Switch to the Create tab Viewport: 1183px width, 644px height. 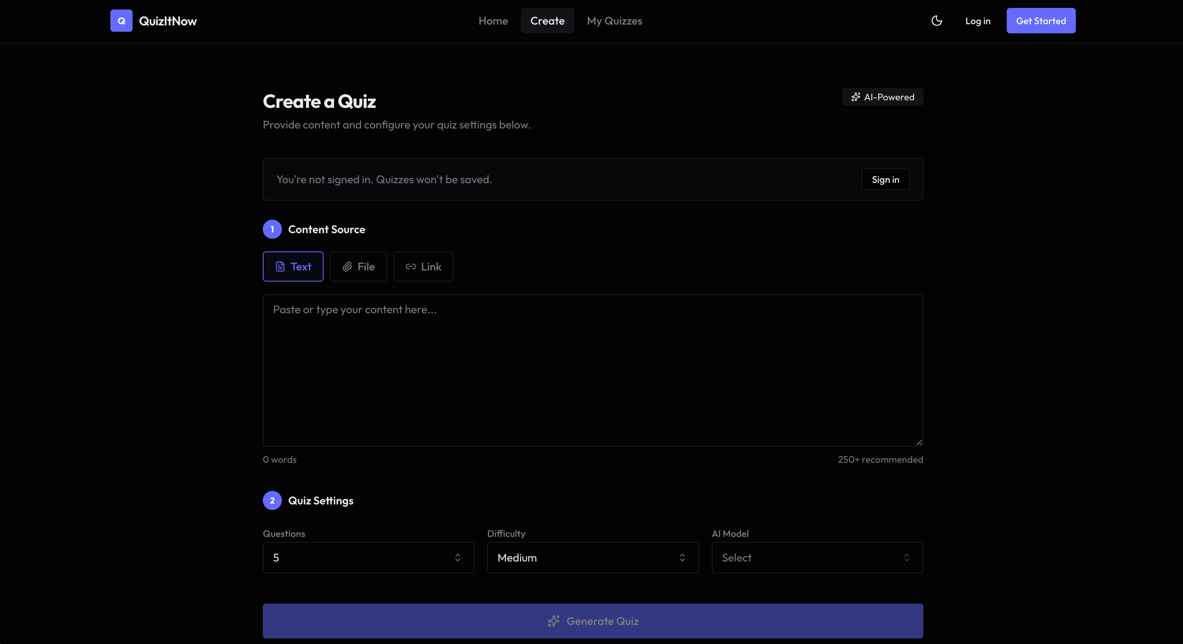point(547,21)
